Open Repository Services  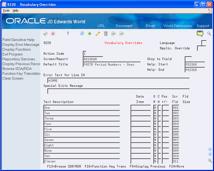19,59
